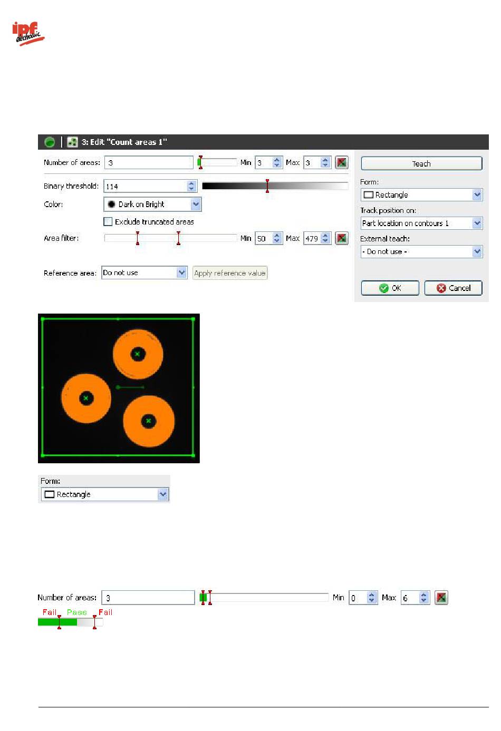Toggle the Exclude truncated areas checkbox
The image size is (501, 731).
(108, 221)
